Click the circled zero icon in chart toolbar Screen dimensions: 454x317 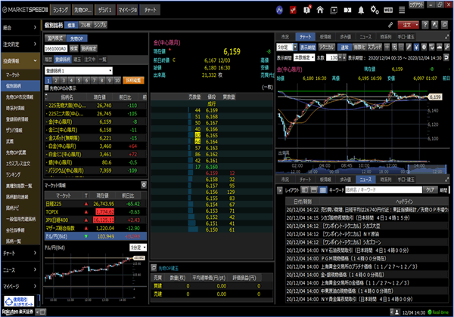click(x=424, y=47)
